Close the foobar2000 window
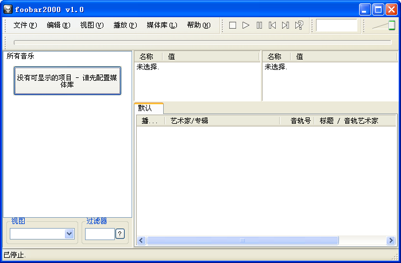401x263 pixels. click(x=391, y=10)
